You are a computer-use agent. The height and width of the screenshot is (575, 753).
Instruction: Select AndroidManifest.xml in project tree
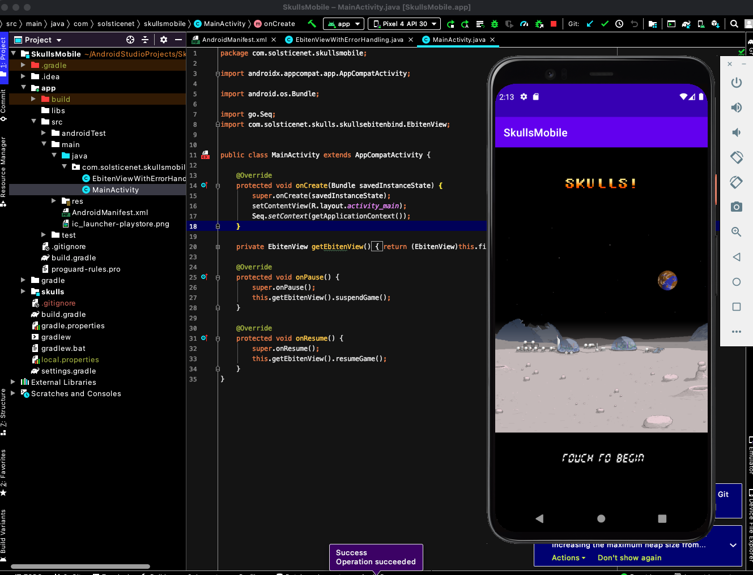pos(105,212)
